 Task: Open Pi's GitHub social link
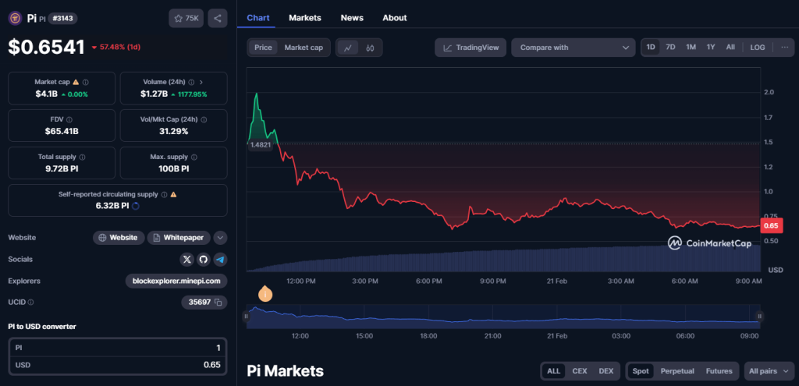(204, 259)
